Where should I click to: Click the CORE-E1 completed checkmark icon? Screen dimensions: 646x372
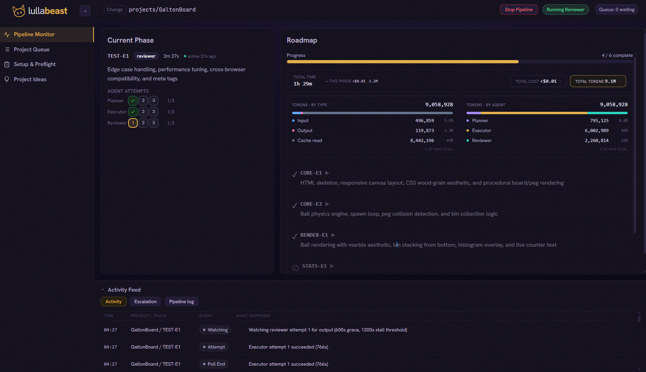[295, 174]
